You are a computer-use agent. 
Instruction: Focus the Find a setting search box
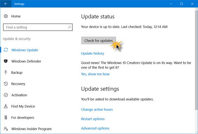[38, 27]
